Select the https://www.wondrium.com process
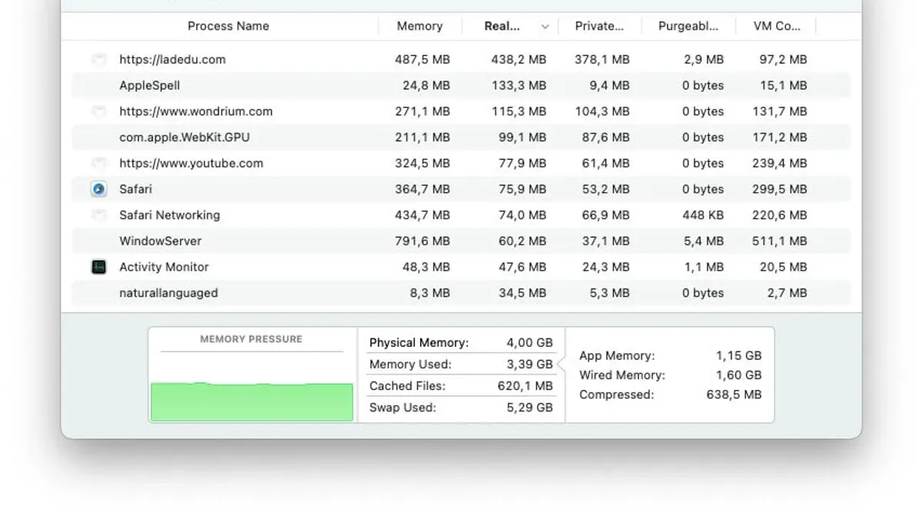Viewport: 922px width, 518px height. 196,111
